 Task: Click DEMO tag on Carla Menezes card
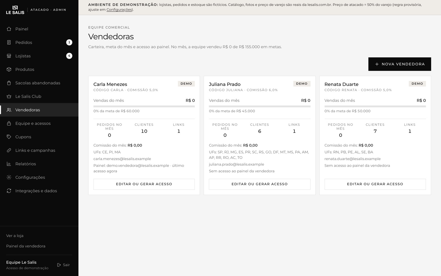[186, 84]
